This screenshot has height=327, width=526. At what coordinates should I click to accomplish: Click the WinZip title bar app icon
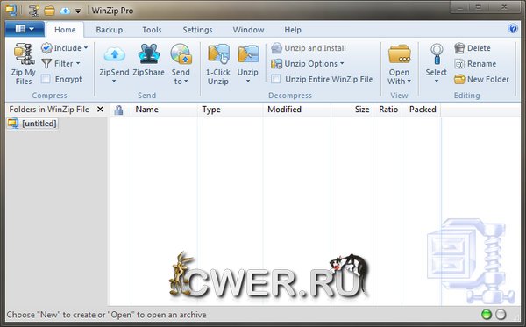pos(11,11)
